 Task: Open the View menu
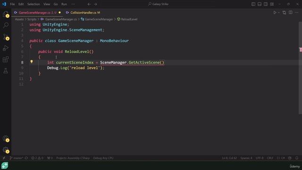tap(47, 4)
